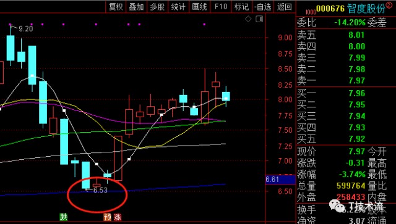Click the orange 预 marker below chart
This screenshot has width=396, height=224.
point(107,217)
